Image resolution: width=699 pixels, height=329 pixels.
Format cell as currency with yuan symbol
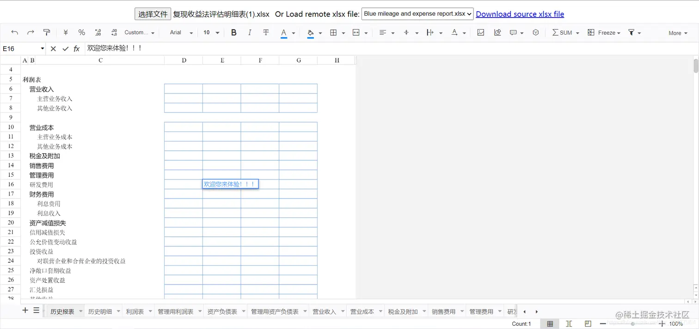pyautogui.click(x=65, y=32)
